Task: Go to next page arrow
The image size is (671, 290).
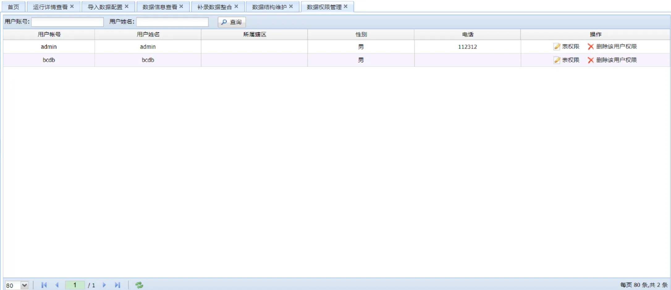Action: [x=104, y=285]
